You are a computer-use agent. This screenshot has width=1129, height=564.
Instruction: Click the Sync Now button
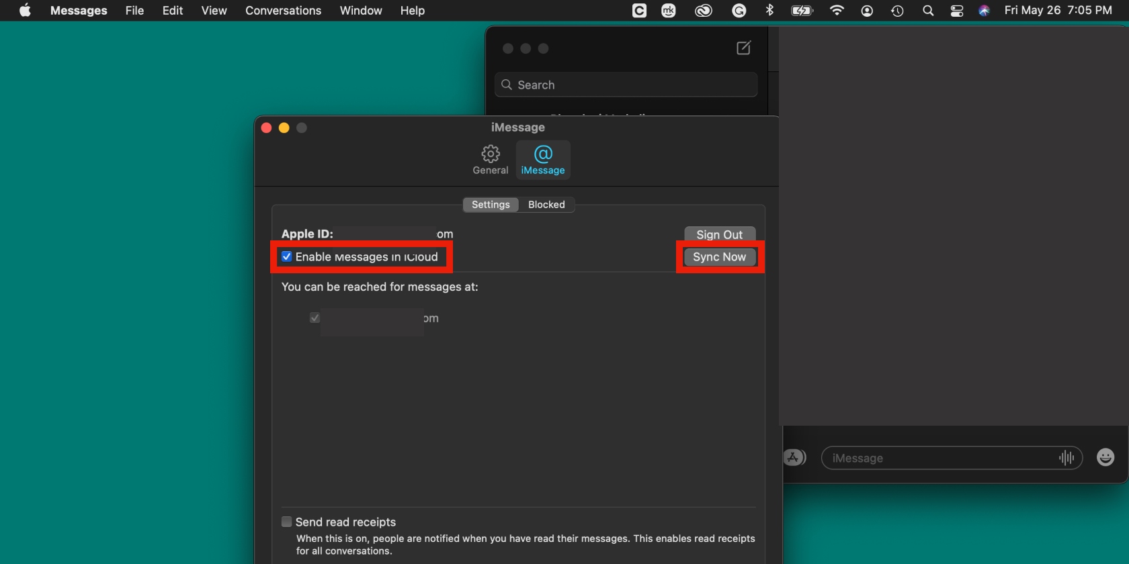720,257
